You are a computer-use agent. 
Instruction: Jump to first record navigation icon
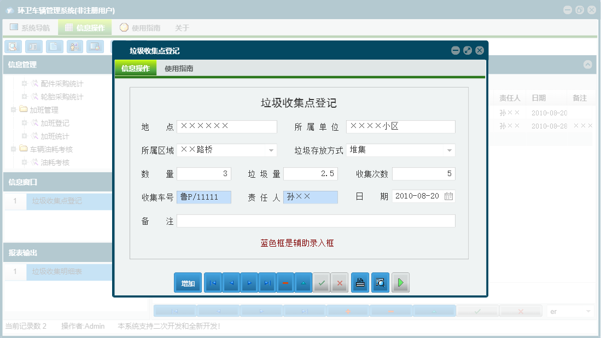[x=213, y=283]
